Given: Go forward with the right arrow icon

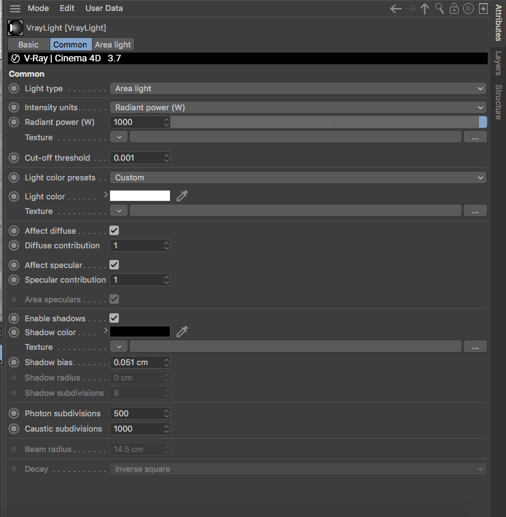Looking at the screenshot, I should tap(410, 9).
